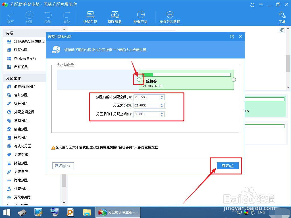
Task: Click the 新加卷 partition block
Action: click(186, 80)
